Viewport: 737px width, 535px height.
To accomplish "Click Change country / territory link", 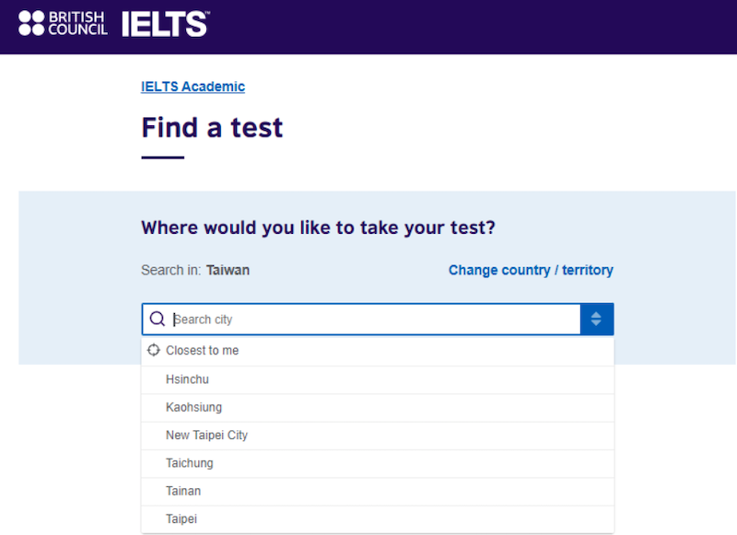I will coord(531,270).
